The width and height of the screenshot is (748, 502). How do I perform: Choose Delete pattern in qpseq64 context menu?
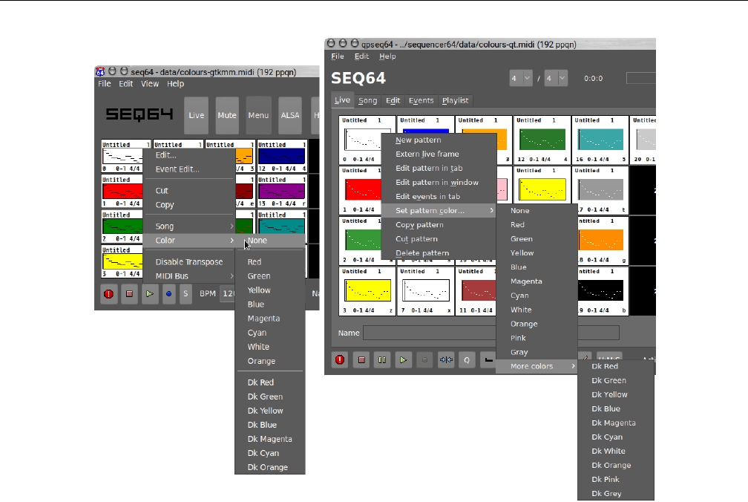click(x=439, y=253)
